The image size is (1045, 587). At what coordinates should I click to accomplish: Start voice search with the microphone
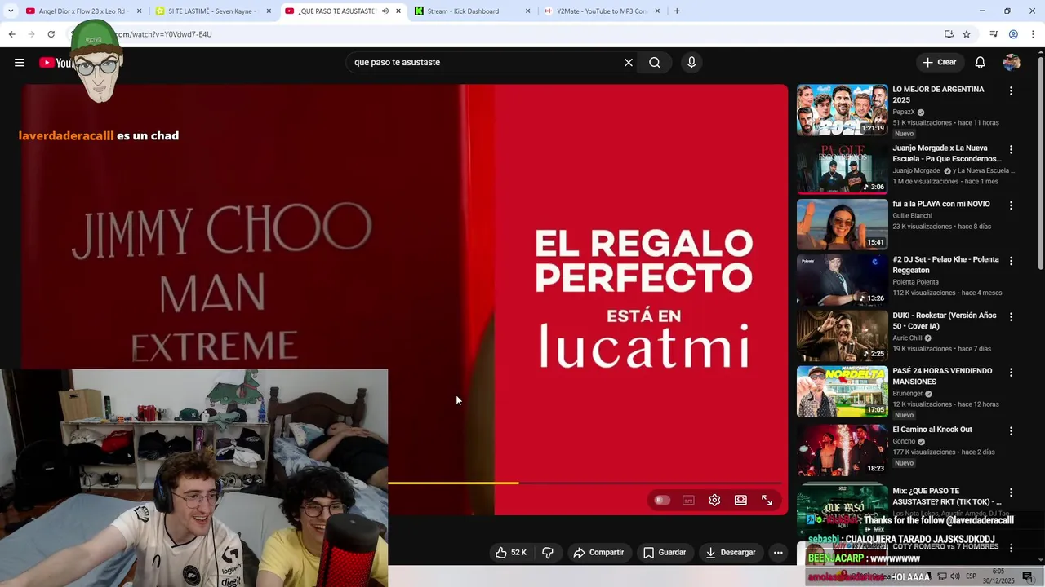(x=691, y=63)
